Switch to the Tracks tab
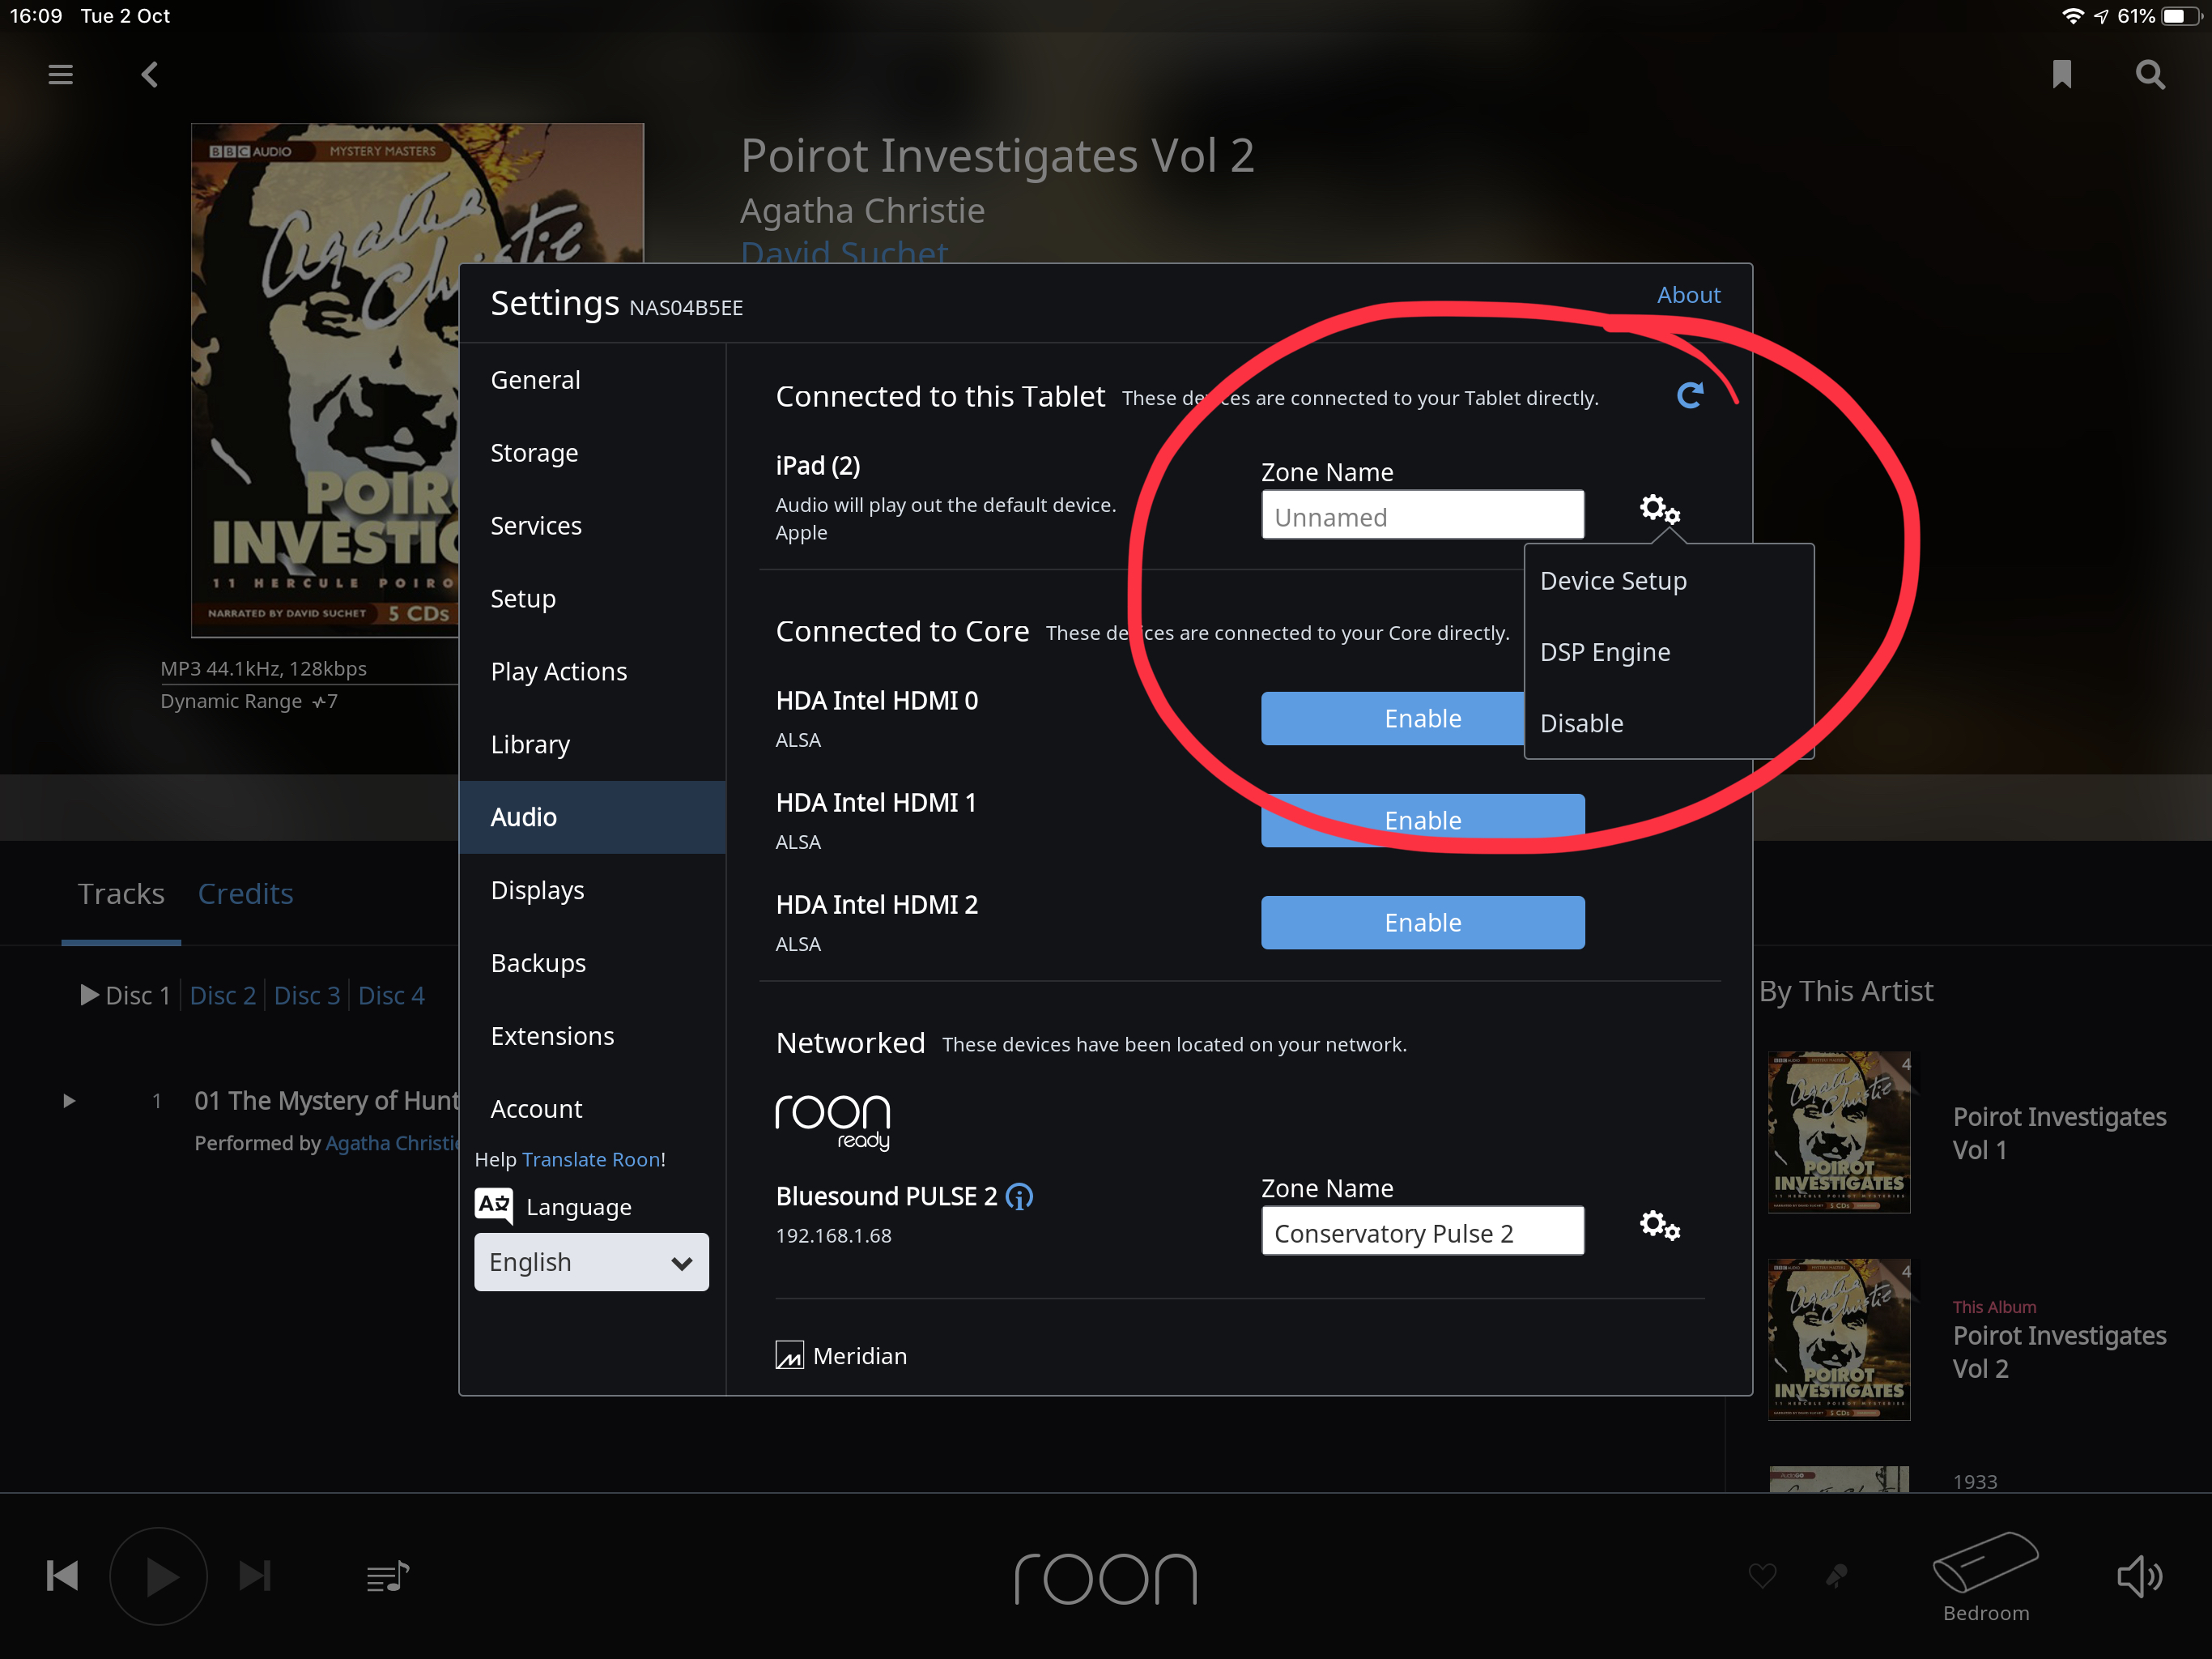This screenshot has height=1659, width=2212. click(x=121, y=893)
